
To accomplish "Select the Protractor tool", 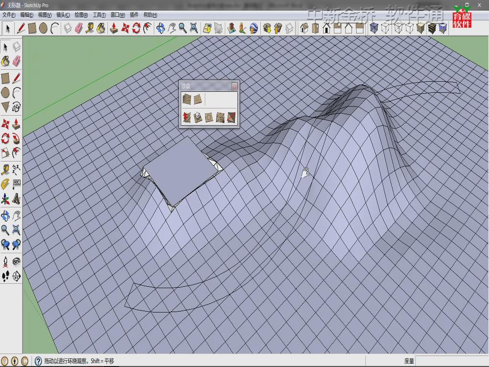I will tap(5, 184).
